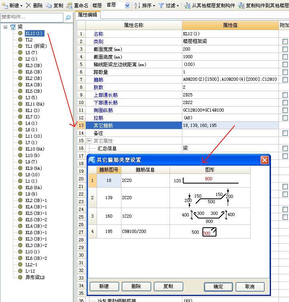Click 复制 button in stirrup dialog
The height and width of the screenshot is (302, 289).
(168, 286)
